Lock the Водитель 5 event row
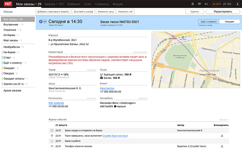The image size is (242, 149). [222, 146]
